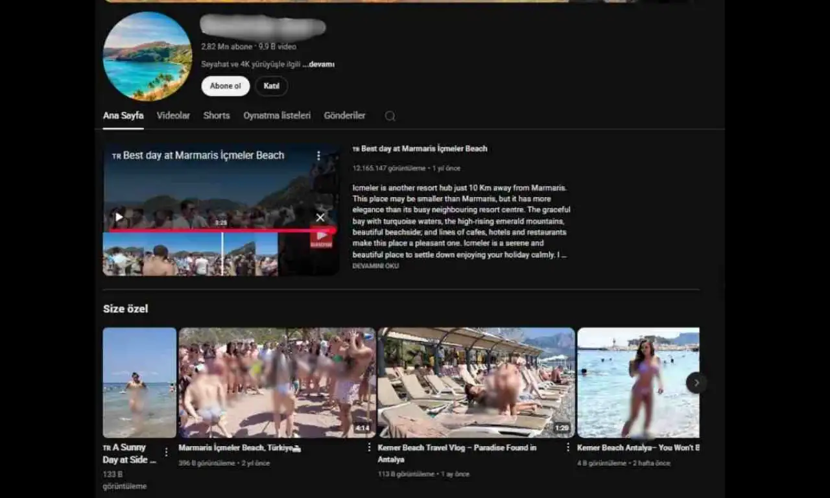Click the Katıl join button

(271, 86)
